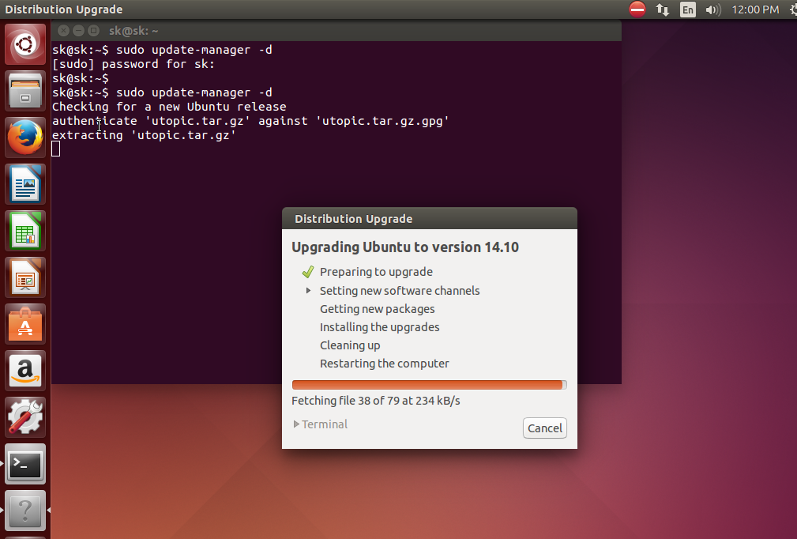
Task: Open the Files manager from launcher
Action: pos(25,91)
